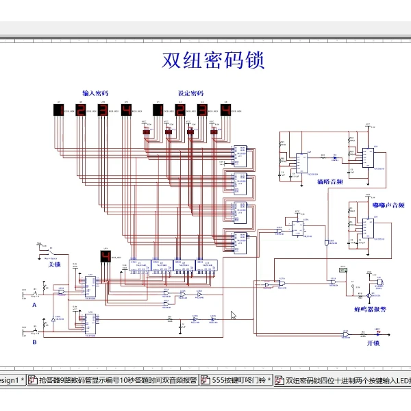Select the flip-flop chip below 滴嗒音频

pos(298,228)
